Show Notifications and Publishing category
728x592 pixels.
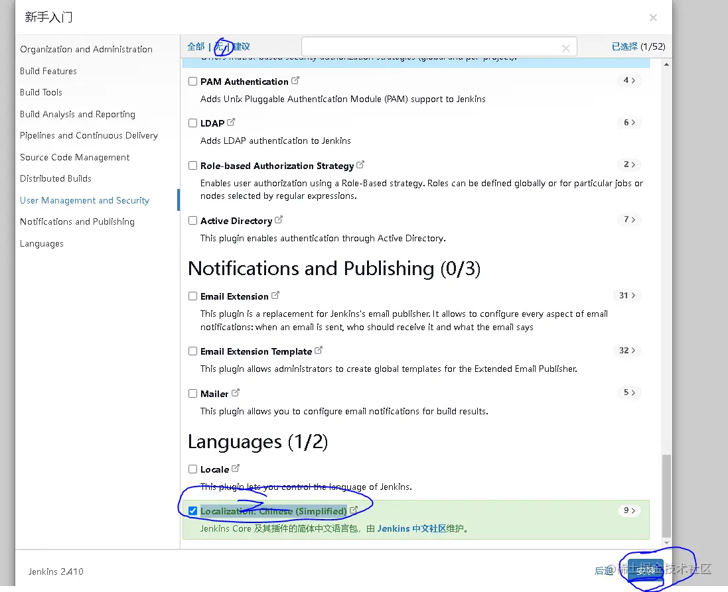(77, 222)
